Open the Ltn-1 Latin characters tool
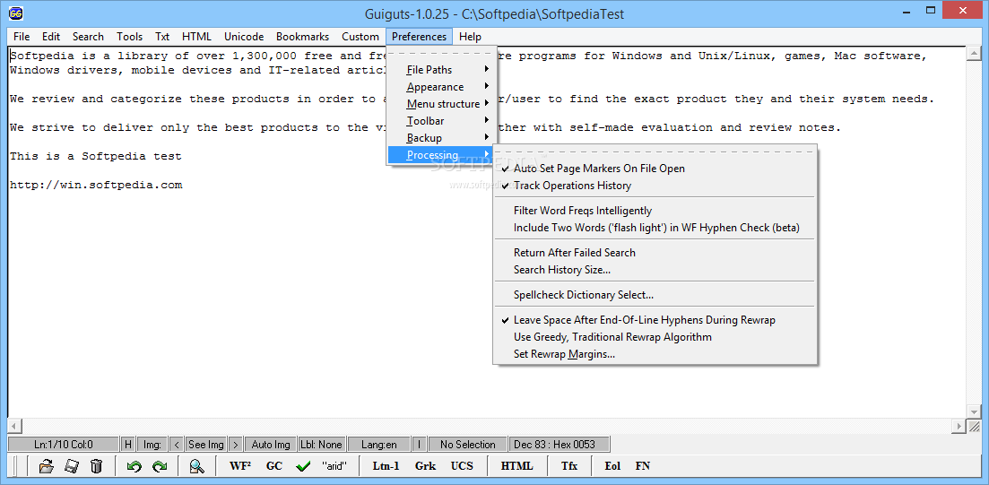The width and height of the screenshot is (989, 485). click(x=386, y=467)
